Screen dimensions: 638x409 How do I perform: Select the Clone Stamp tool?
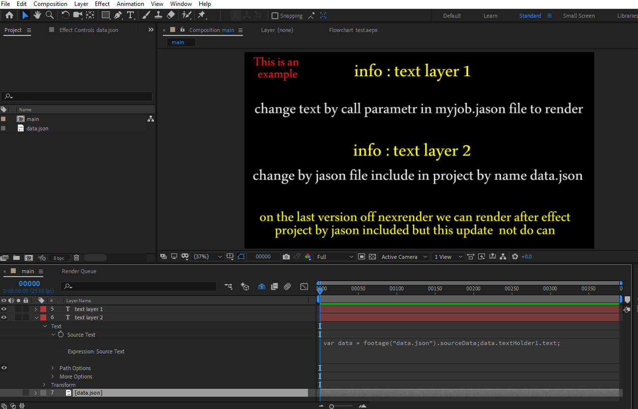158,15
